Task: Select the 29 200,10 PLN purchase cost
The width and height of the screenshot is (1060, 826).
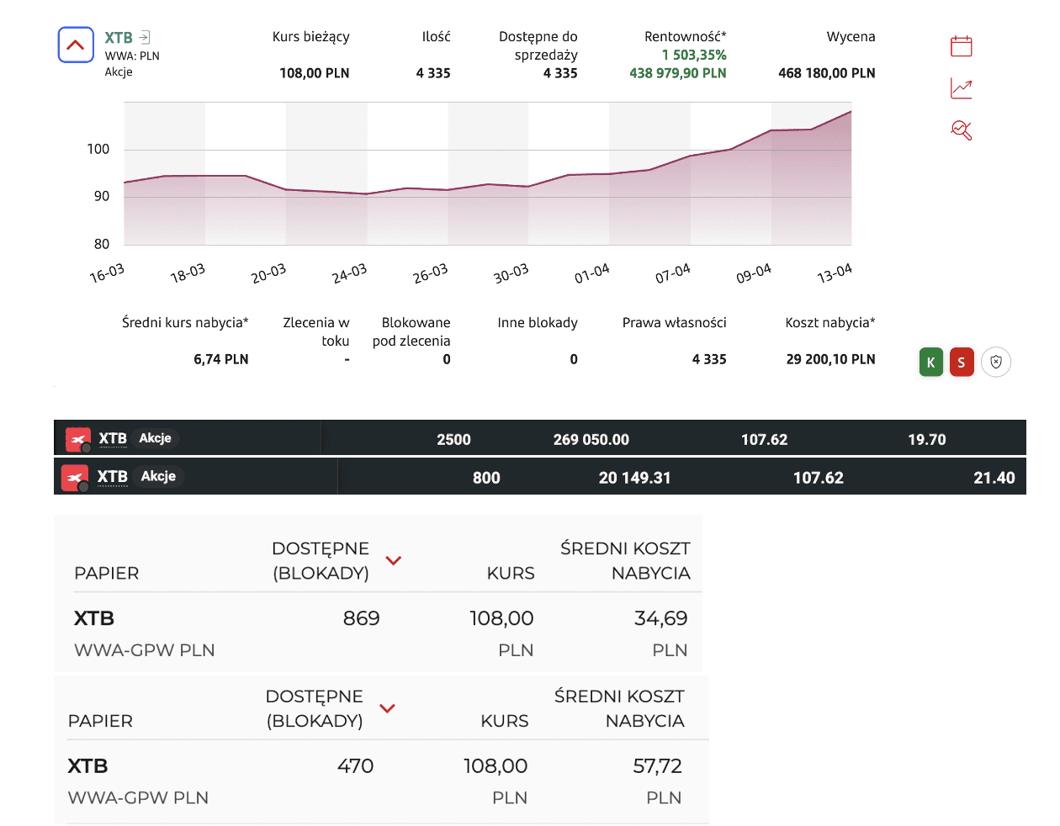Action: [x=831, y=359]
